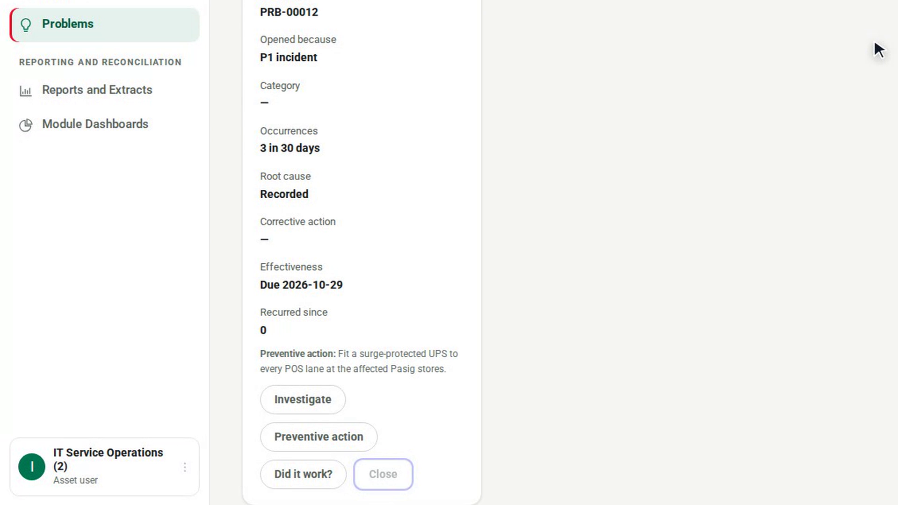
Task: Click the Did it work? button
Action: tap(303, 474)
